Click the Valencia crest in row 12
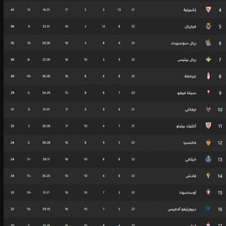Image resolution: width=226 pixels, height=226 pixels. pos(208,143)
